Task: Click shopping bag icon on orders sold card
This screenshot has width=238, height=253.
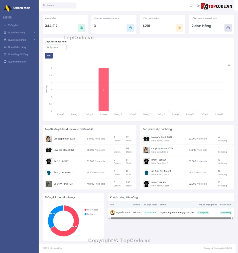Action: click(x=130, y=28)
